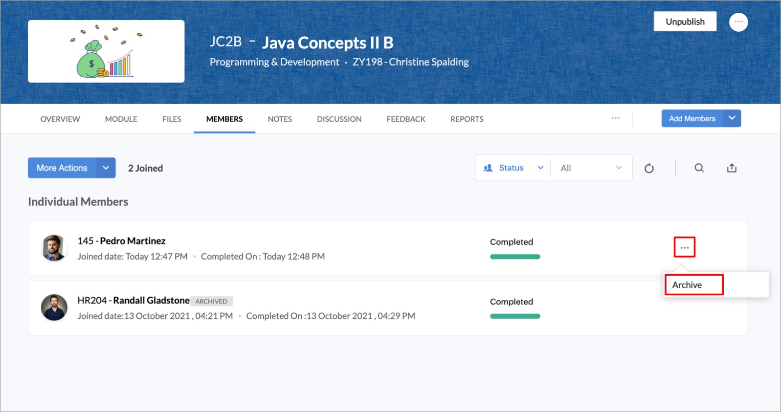Expand the More Actions dropdown arrow
This screenshot has height=412, width=781.
pyautogui.click(x=106, y=168)
